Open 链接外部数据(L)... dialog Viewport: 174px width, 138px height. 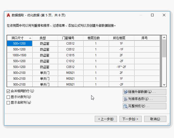point(144,92)
